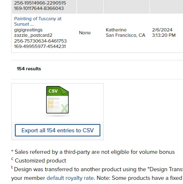183x184 pixels.
Task: Click the green CSV file icon
Action: coord(57,100)
